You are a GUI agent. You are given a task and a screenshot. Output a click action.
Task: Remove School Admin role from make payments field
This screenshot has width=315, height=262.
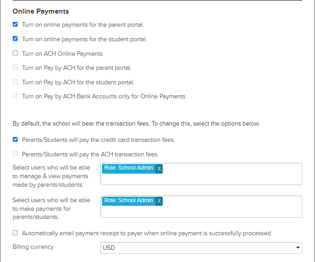tap(159, 201)
